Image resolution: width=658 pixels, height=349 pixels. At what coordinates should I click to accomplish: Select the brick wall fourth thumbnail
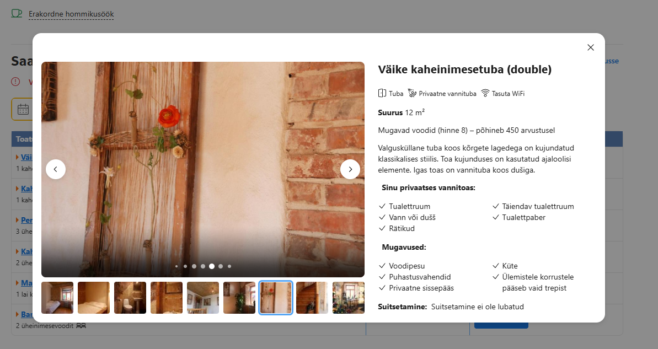[167, 298]
